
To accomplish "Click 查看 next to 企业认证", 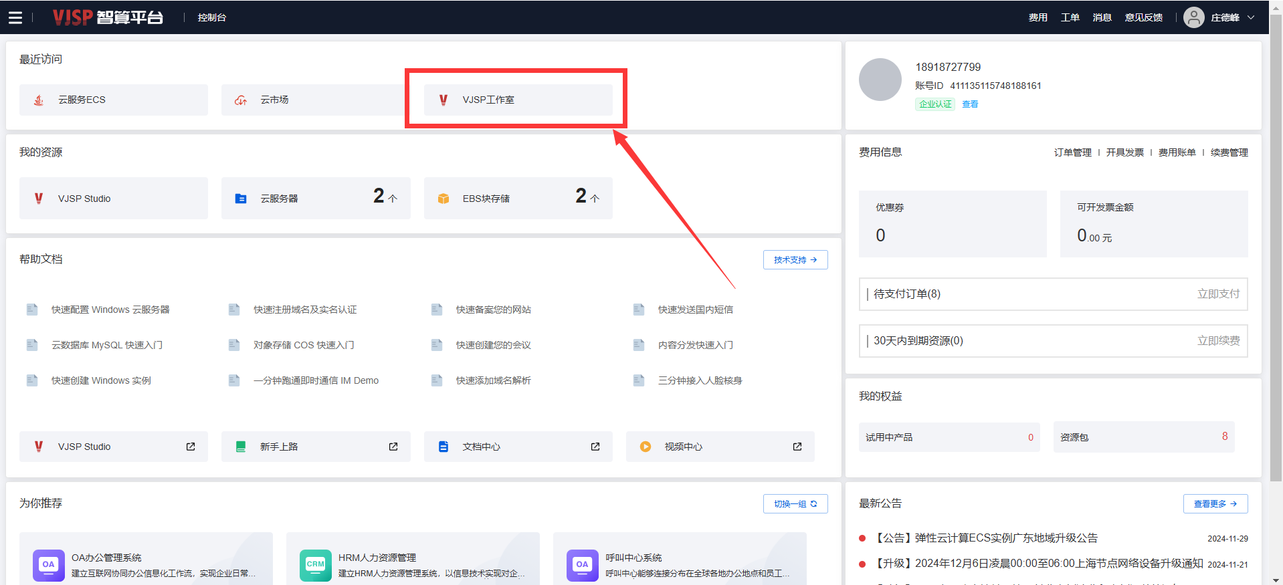I will [970, 104].
